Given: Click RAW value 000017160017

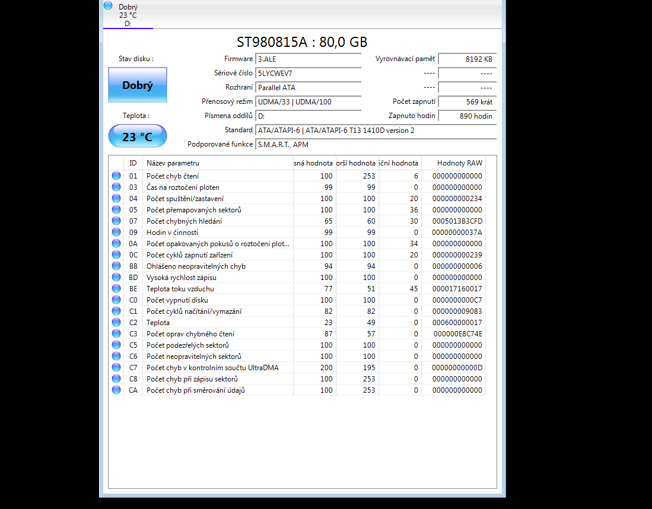Looking at the screenshot, I should 457,288.
